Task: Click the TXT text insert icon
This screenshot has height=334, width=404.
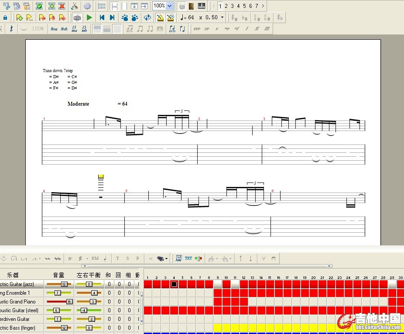Action: [188, 258]
